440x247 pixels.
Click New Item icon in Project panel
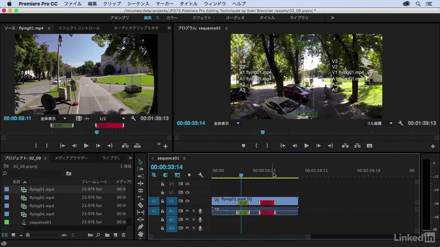[115, 235]
